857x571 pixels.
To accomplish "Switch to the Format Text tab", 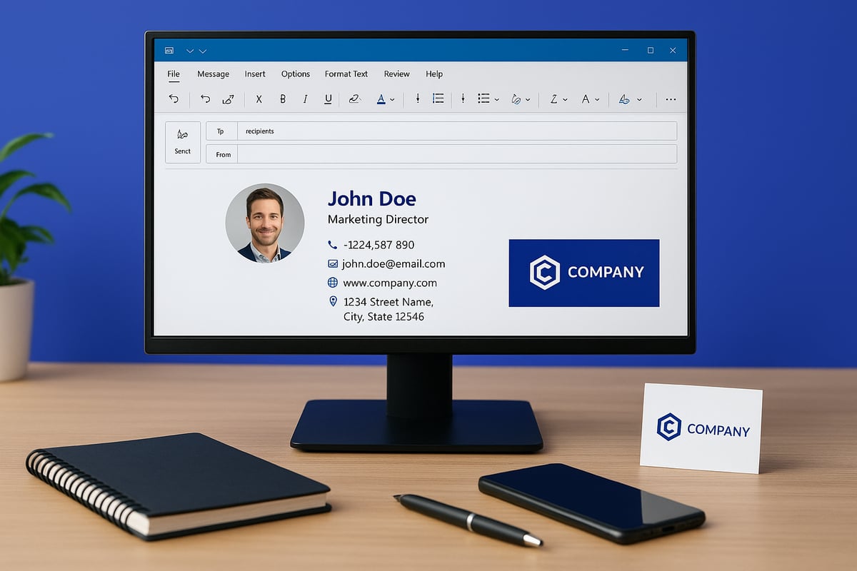I will (x=346, y=74).
